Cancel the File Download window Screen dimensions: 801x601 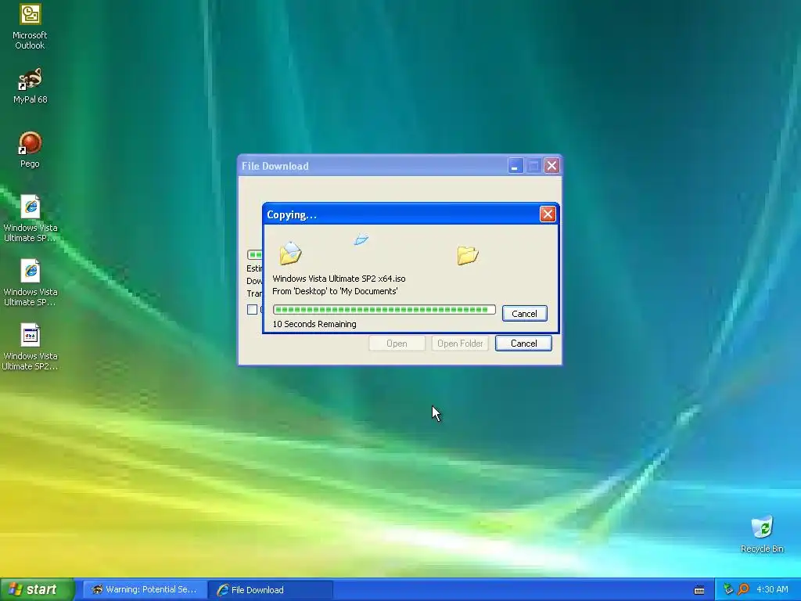click(523, 344)
